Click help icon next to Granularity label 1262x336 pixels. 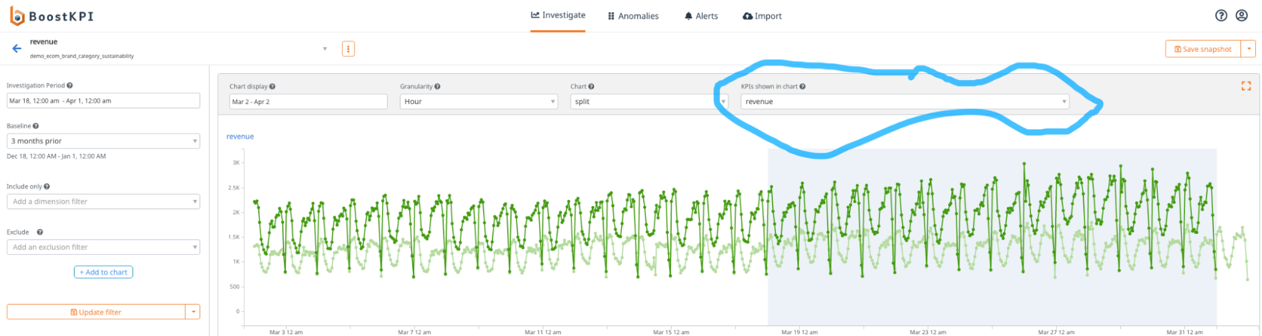(438, 86)
